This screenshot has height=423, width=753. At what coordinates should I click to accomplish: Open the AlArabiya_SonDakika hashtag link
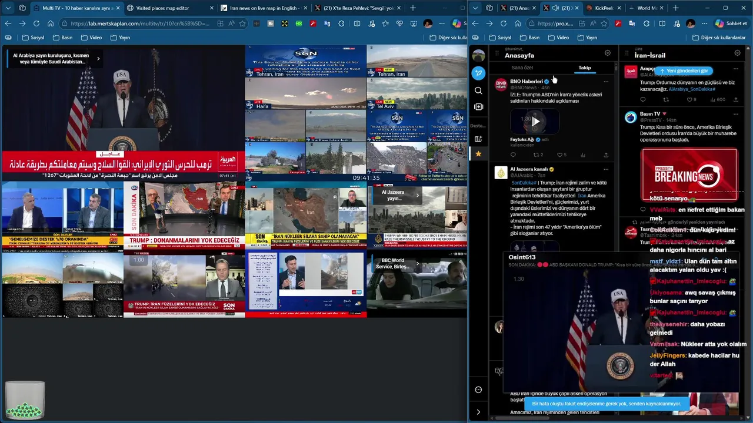pos(692,89)
